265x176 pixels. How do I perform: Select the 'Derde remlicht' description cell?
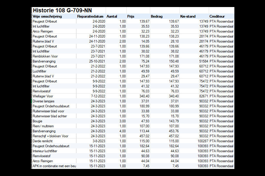(x=43, y=141)
